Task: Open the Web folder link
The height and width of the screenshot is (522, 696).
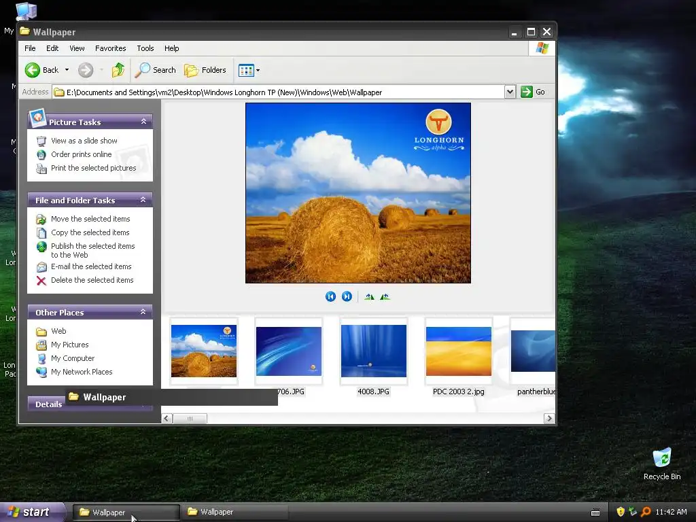Action: (58, 331)
